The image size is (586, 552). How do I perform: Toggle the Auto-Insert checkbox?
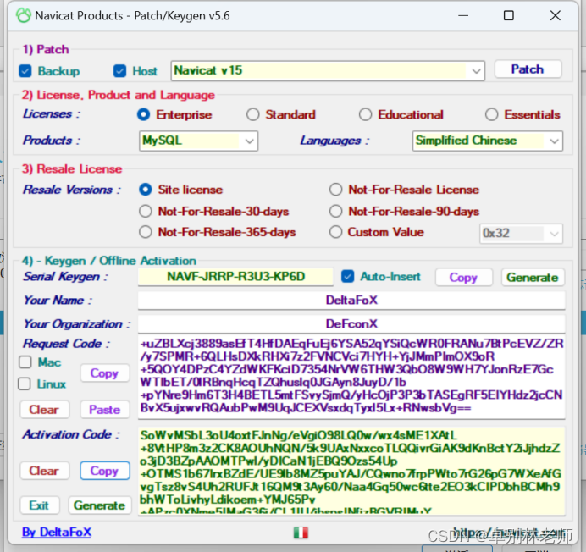(x=347, y=277)
